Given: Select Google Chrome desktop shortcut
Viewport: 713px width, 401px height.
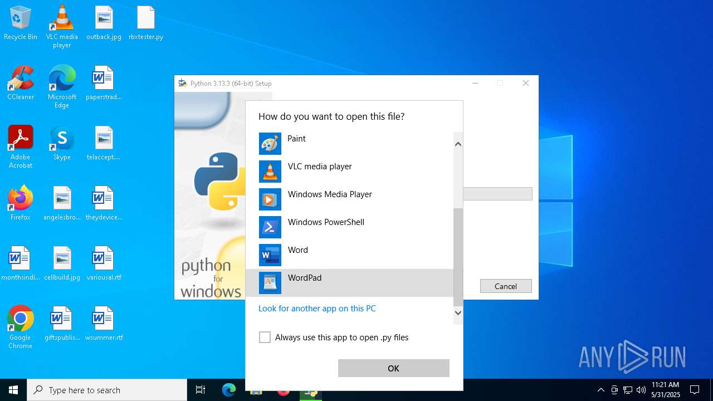Looking at the screenshot, I should tap(21, 327).
